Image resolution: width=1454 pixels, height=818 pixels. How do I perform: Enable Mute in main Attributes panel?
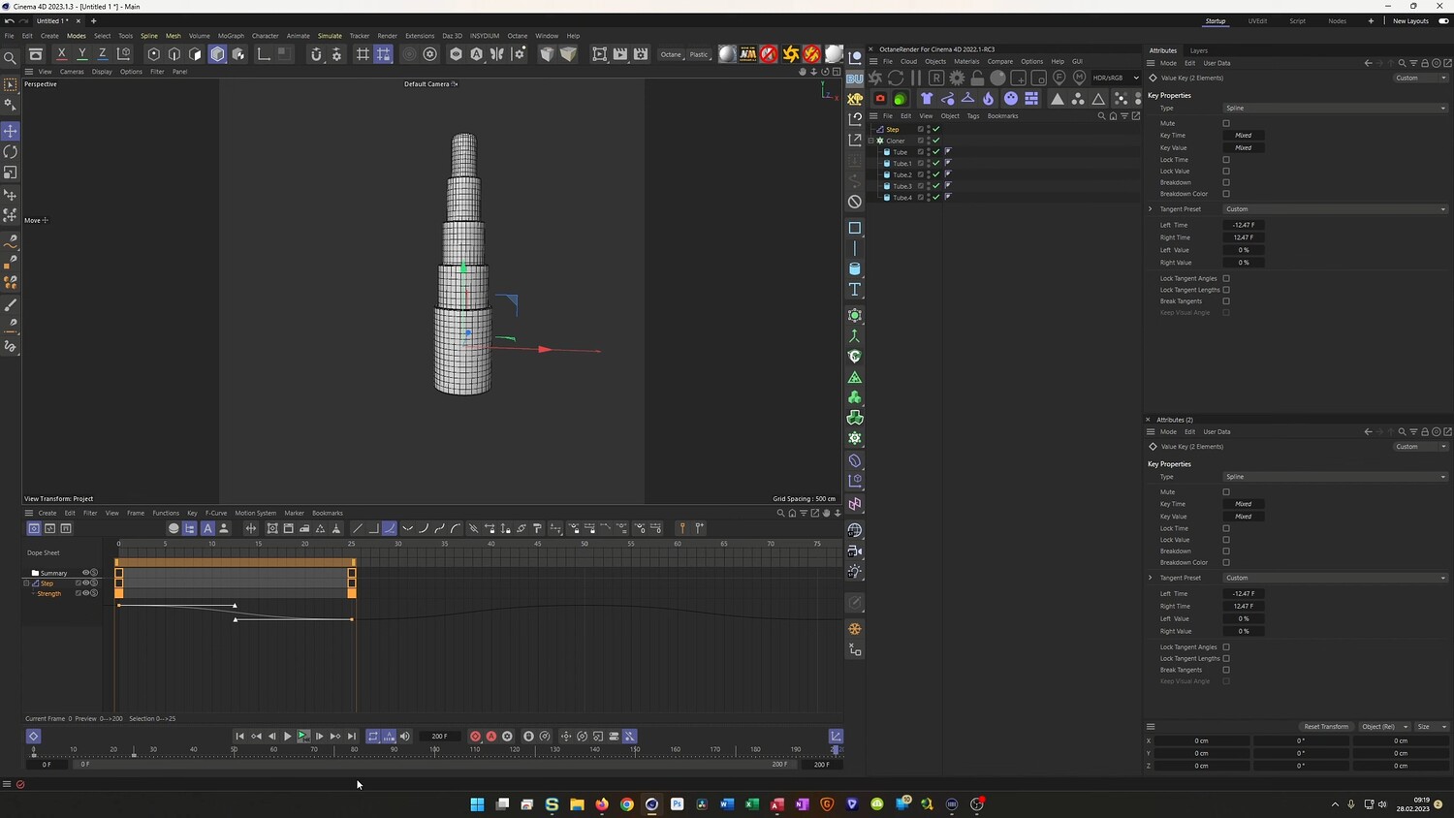1226,123
